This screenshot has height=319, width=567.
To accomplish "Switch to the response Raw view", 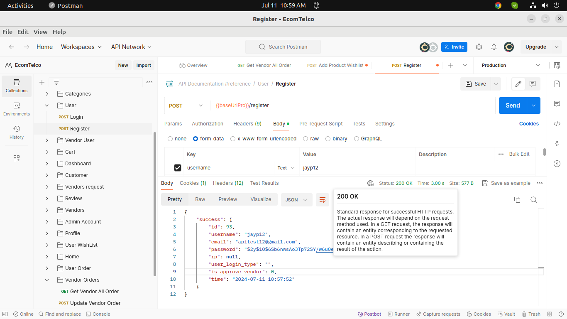I will [200, 199].
